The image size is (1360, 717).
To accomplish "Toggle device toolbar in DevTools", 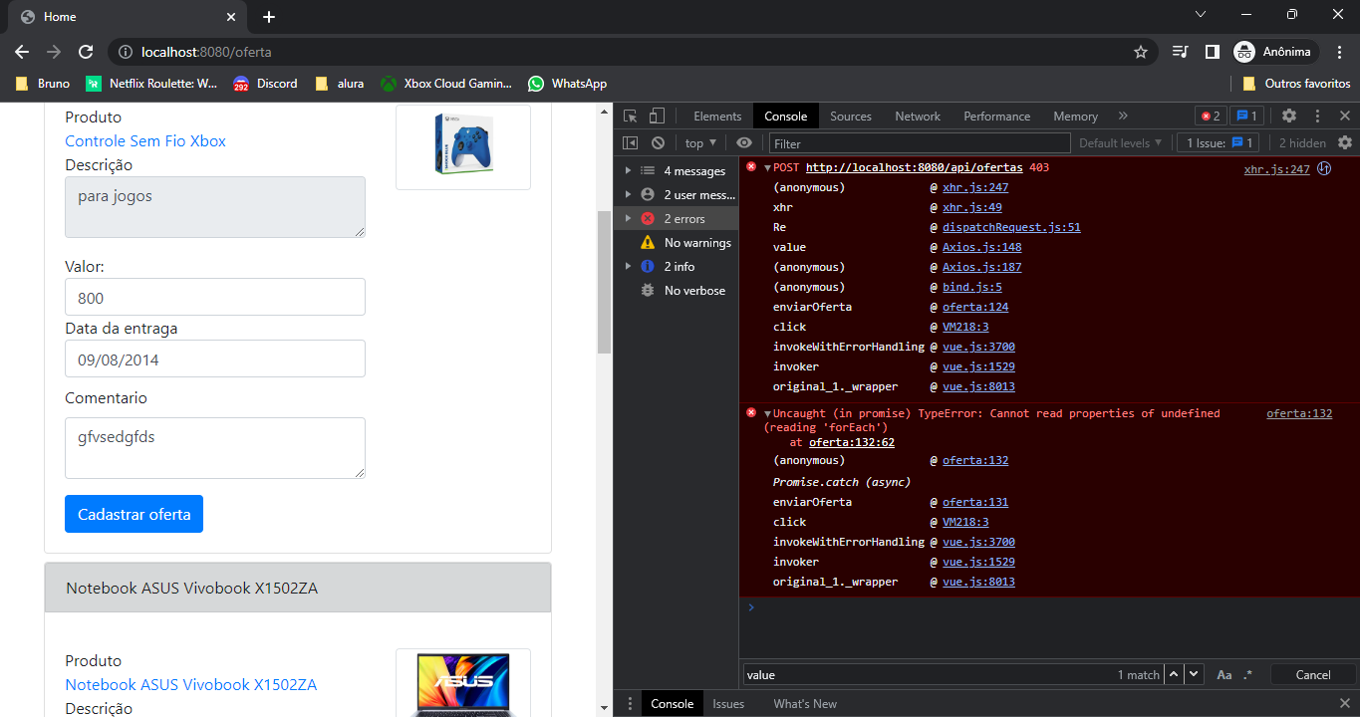I will [x=657, y=116].
